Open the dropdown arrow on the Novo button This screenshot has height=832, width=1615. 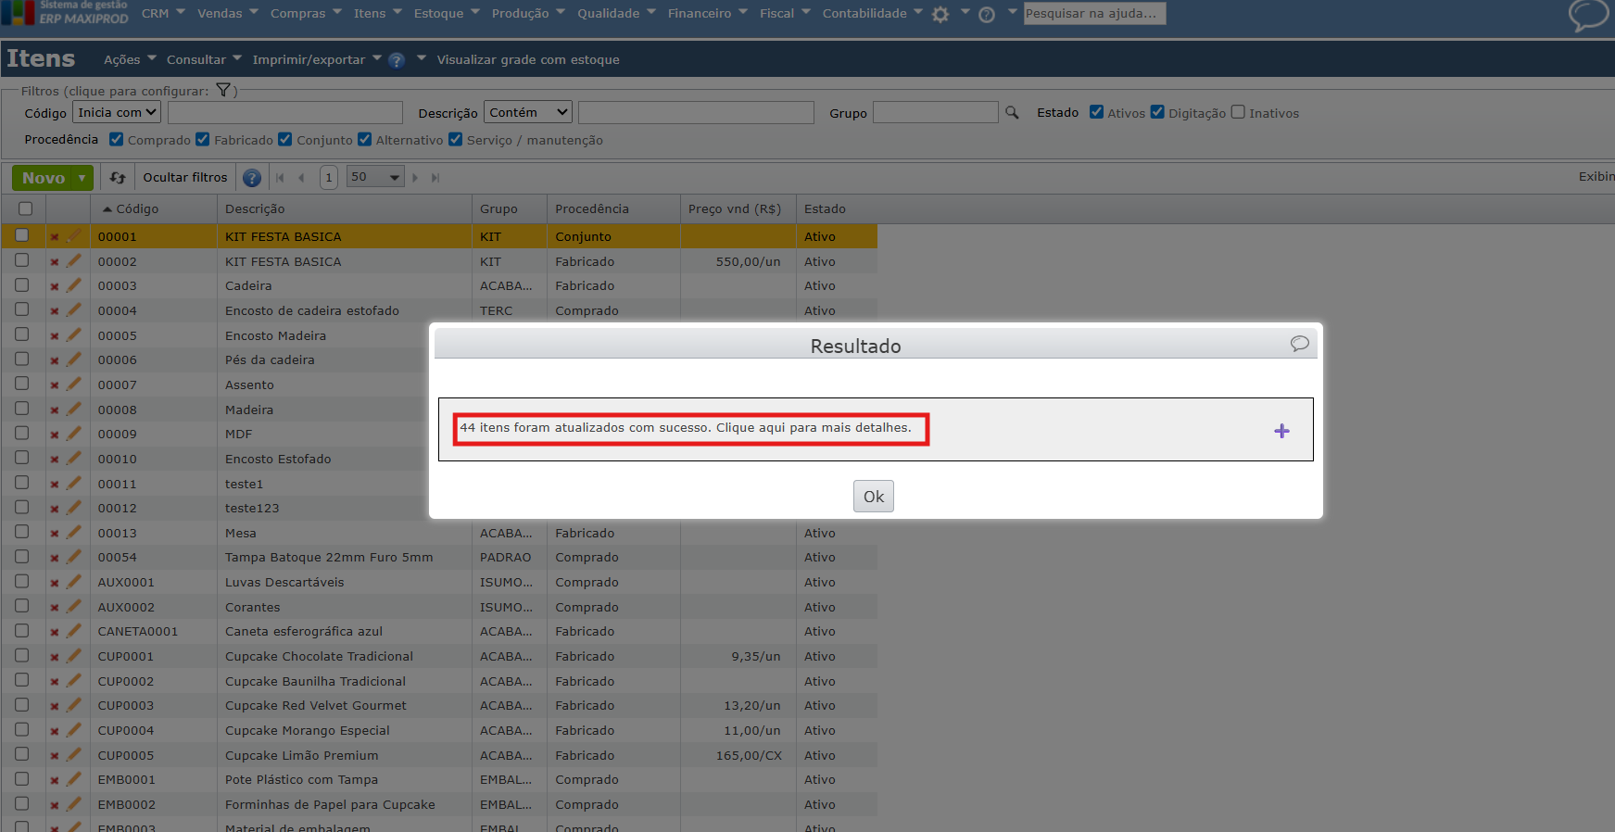click(82, 178)
